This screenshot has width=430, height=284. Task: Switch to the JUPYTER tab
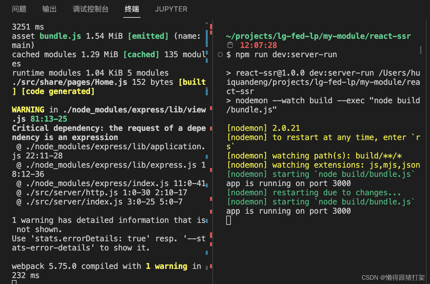171,9
